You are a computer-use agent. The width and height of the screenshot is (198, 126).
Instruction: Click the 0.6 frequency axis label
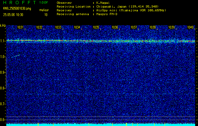click(x=3, y=120)
